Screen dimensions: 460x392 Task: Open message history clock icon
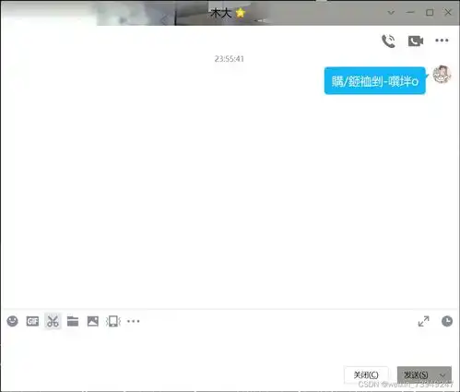point(447,321)
